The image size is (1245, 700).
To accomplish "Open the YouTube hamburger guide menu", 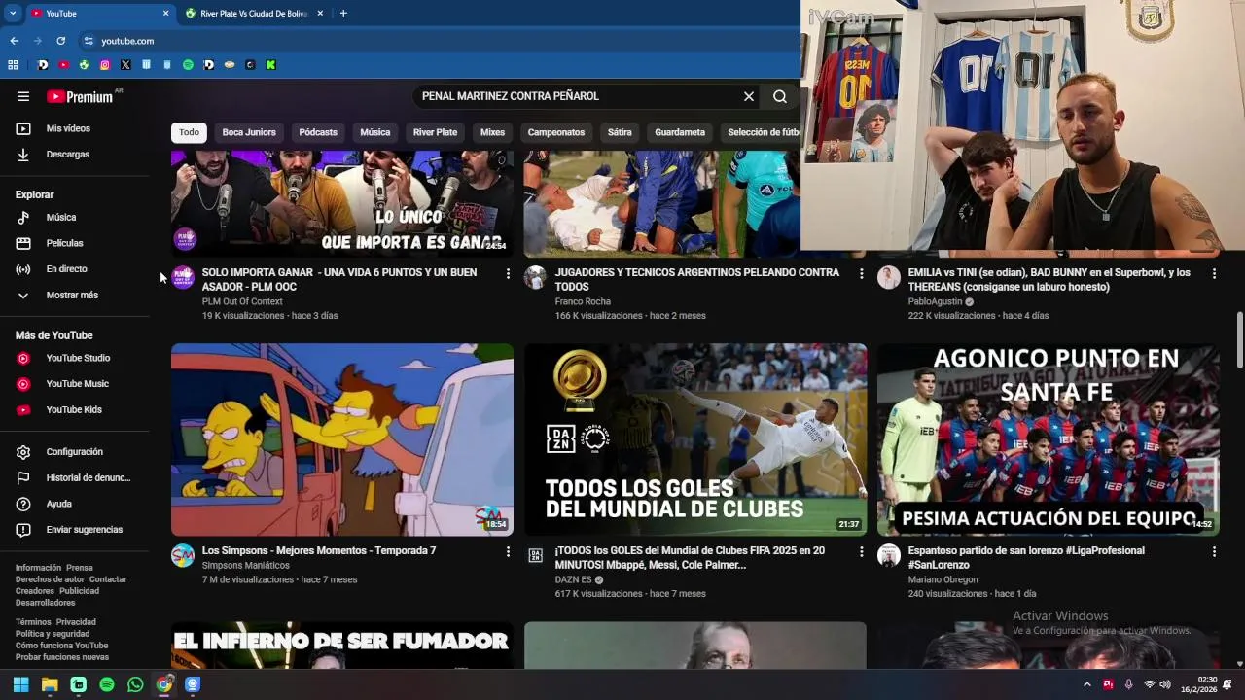I will (x=23, y=96).
